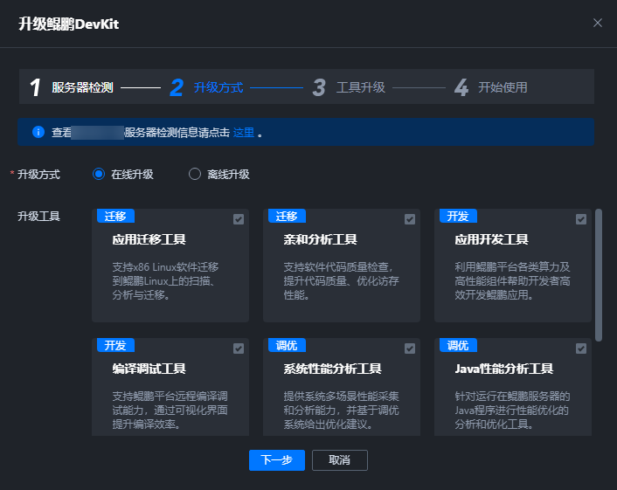Click the 提供系统多场景性能采集 description text
Screen dimensions: 617x490
pos(341,411)
